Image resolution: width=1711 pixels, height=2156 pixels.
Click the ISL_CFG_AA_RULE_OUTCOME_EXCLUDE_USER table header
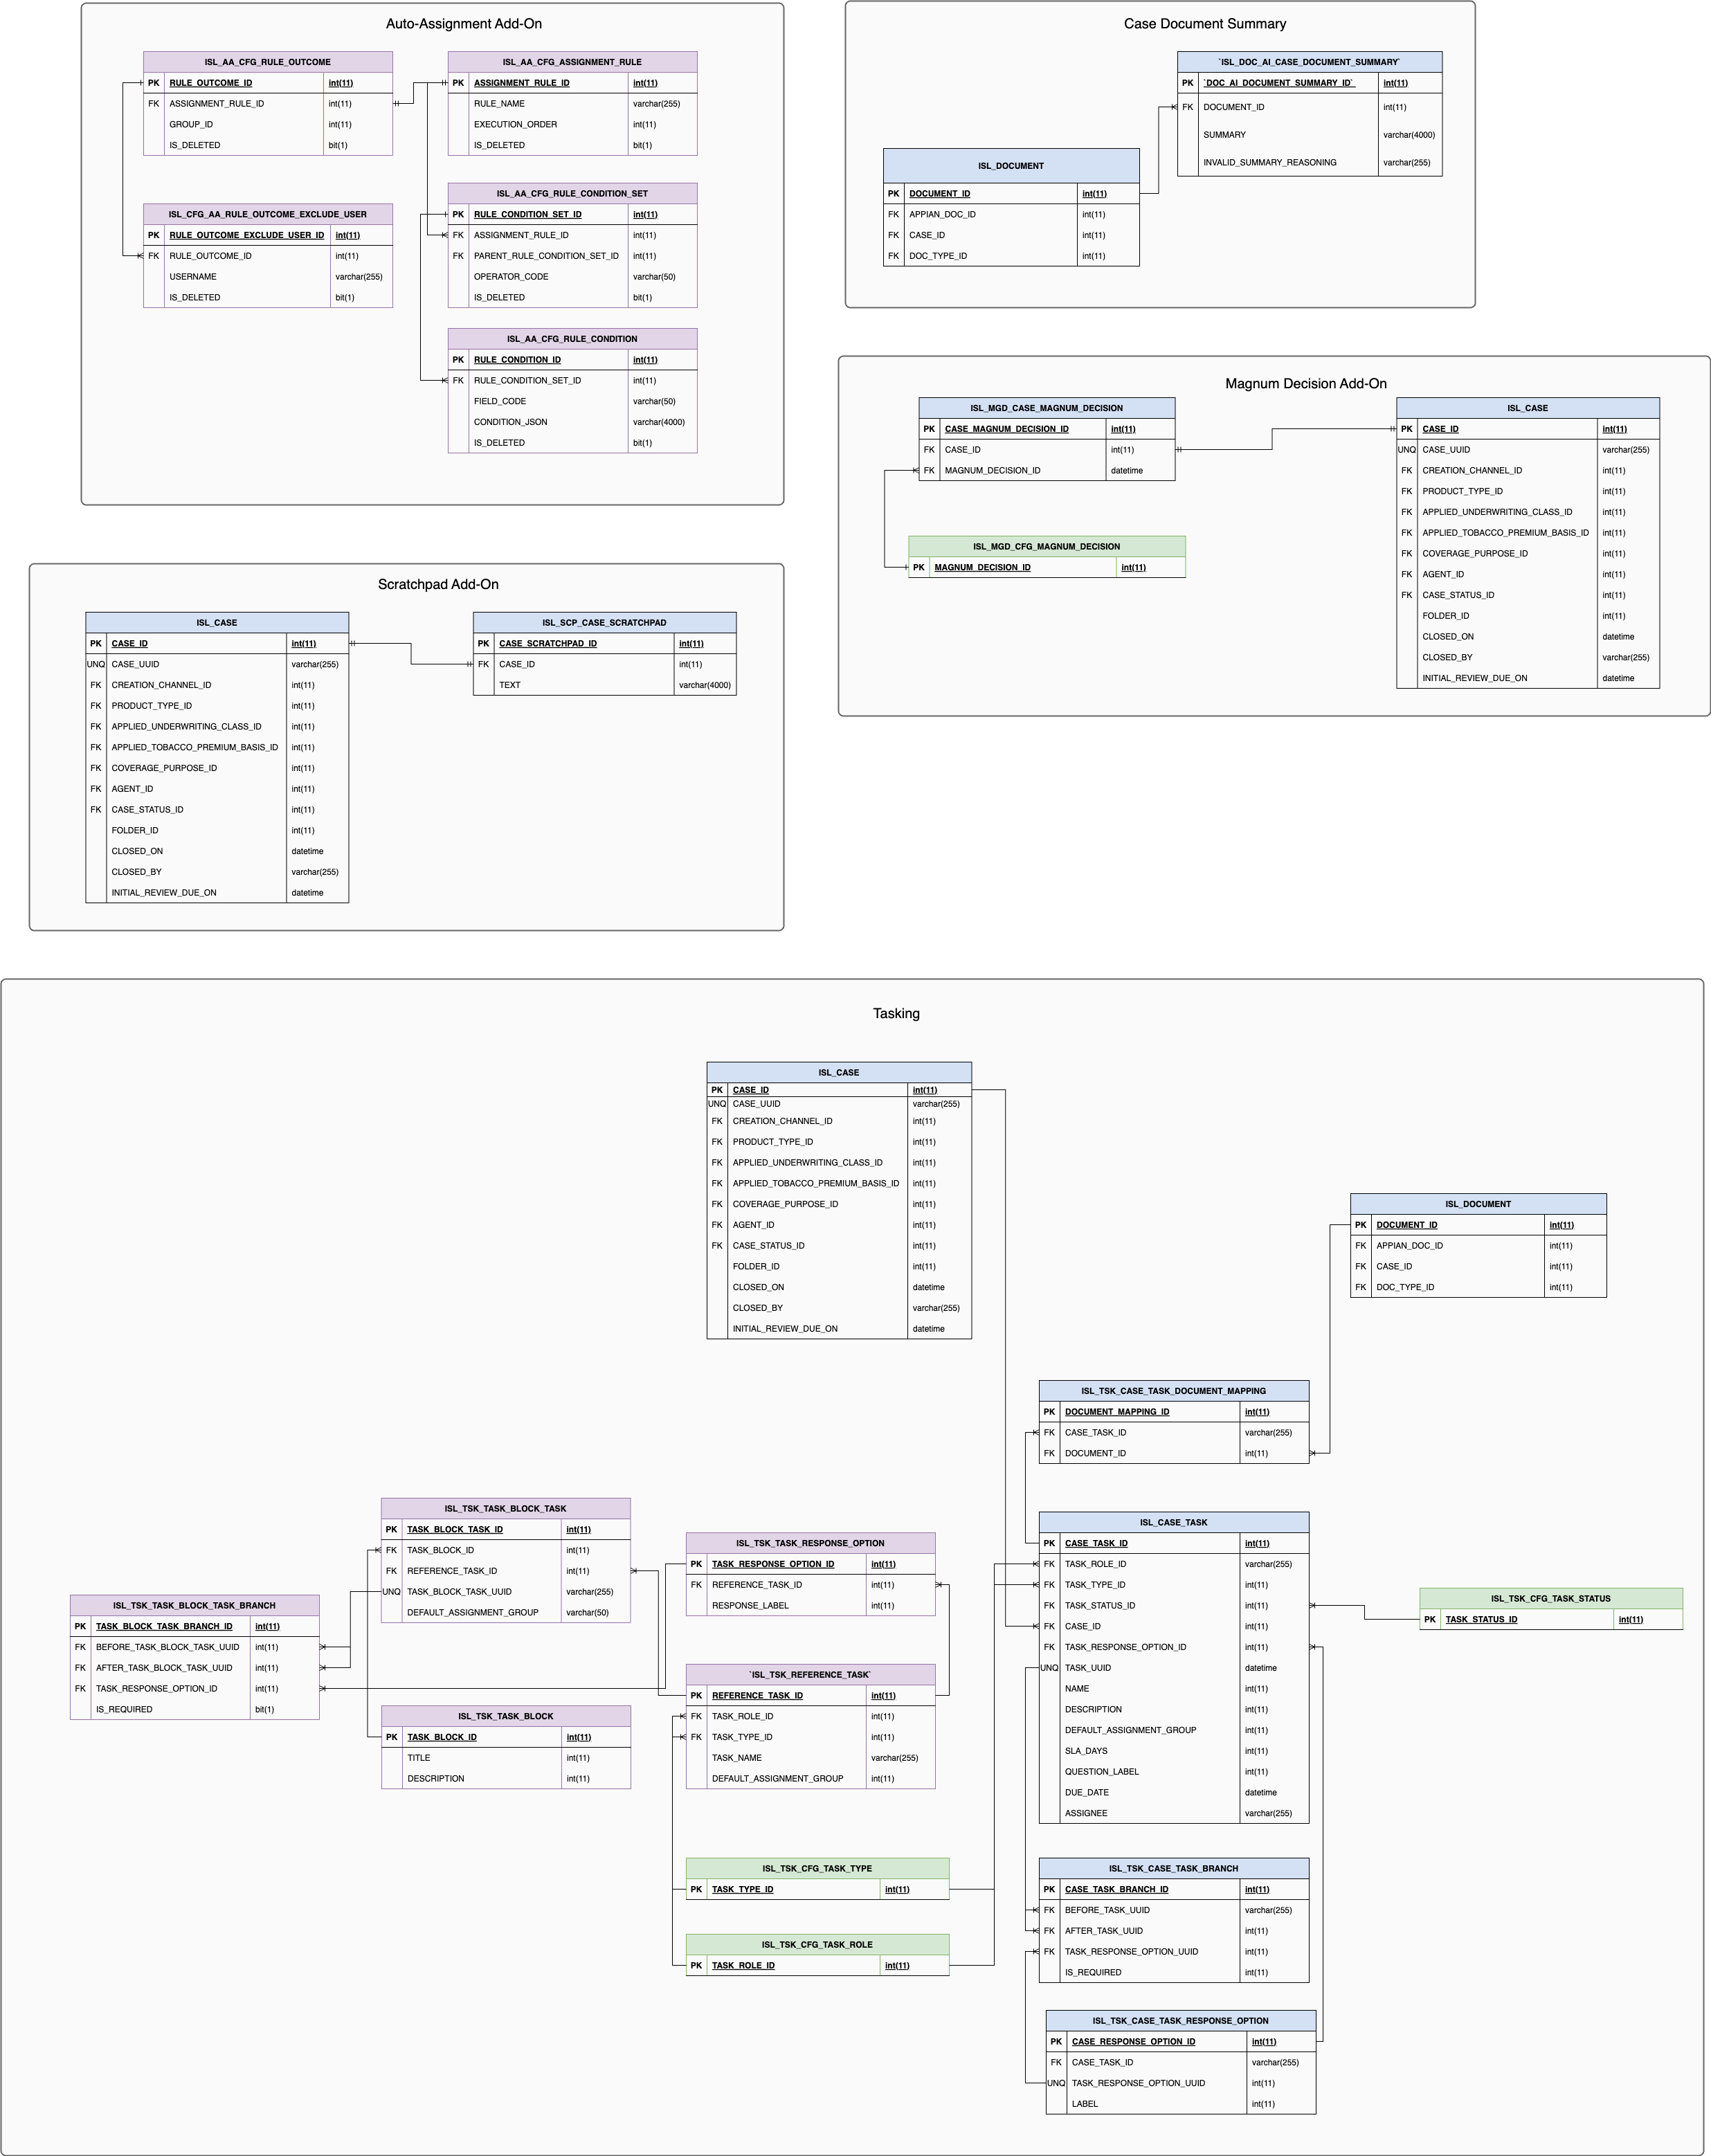[268, 214]
